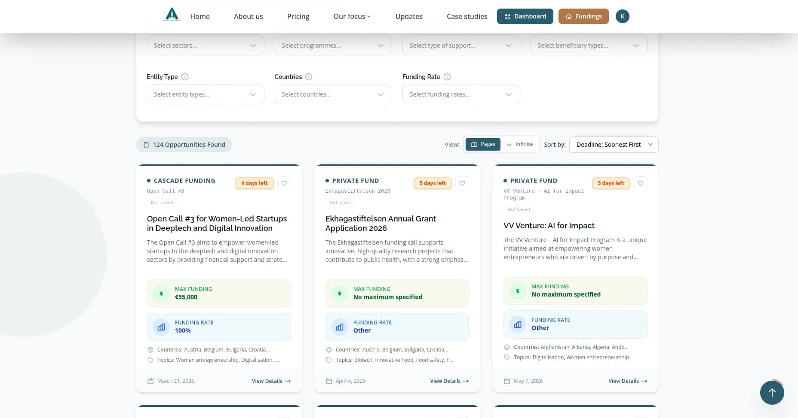Screen dimensions: 798x418
Task: Open Ekhagastiftelsen Annual Grant title
Action: [381, 224]
